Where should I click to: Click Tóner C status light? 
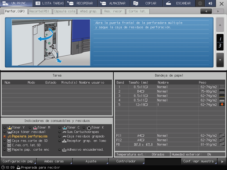pyautogui.click(x=59, y=127)
